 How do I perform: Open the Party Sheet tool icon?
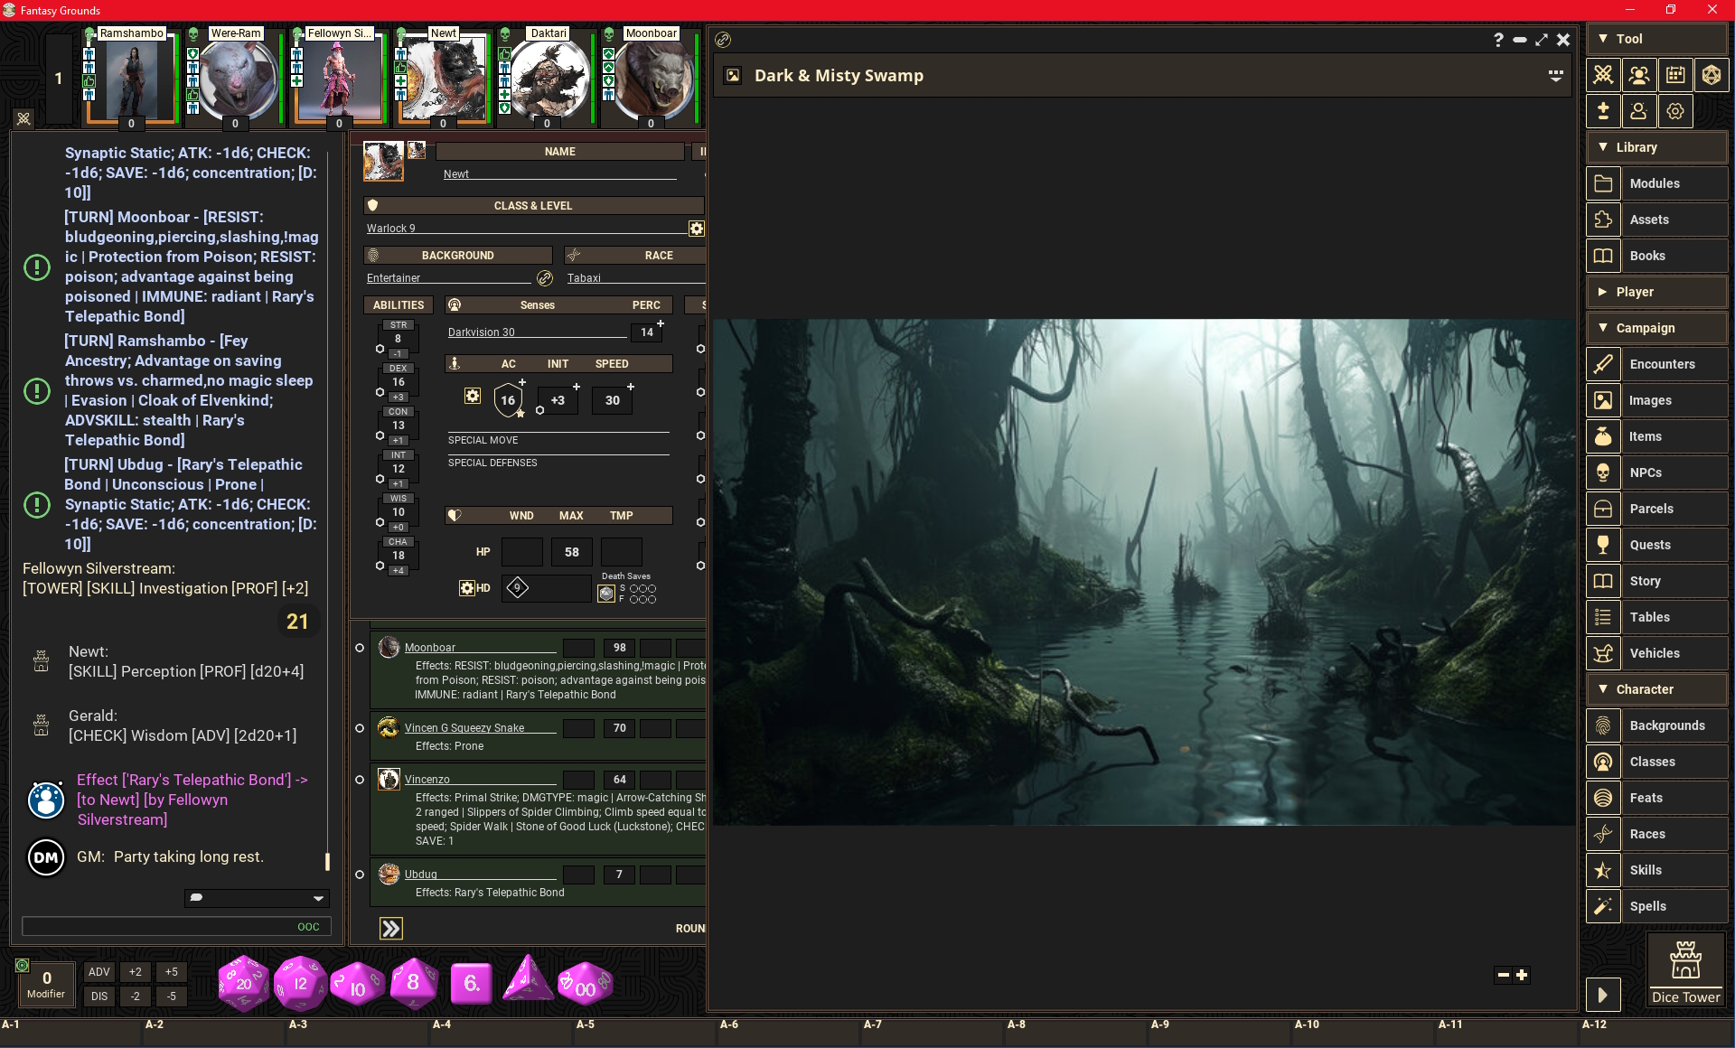pos(1639,75)
